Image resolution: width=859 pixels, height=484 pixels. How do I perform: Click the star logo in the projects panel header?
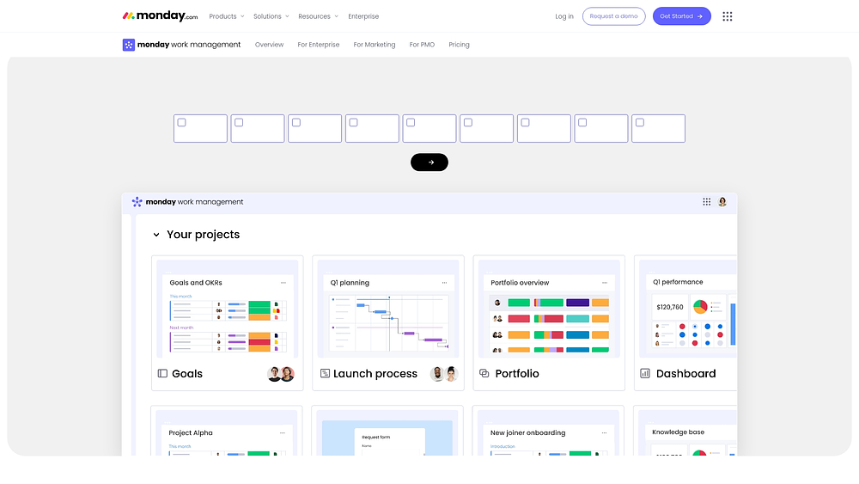(137, 202)
